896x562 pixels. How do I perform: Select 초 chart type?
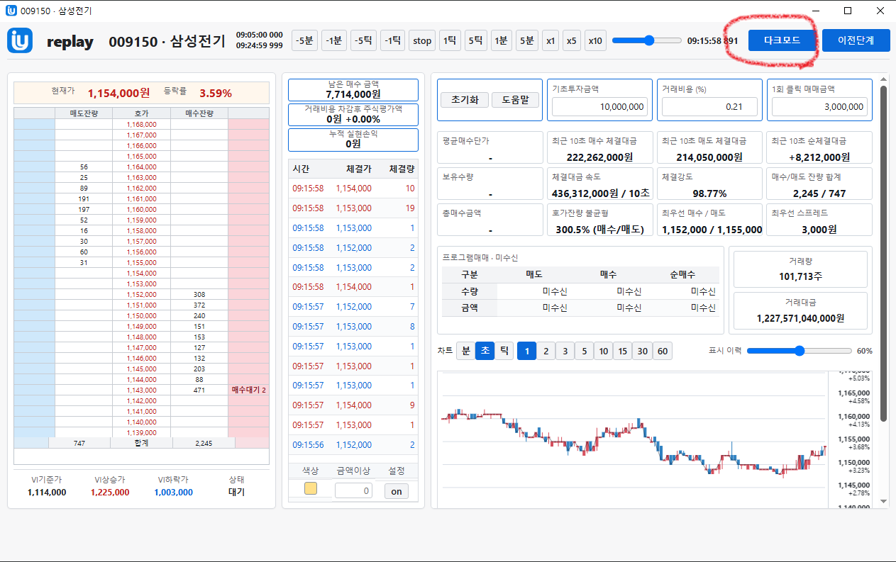coord(485,351)
